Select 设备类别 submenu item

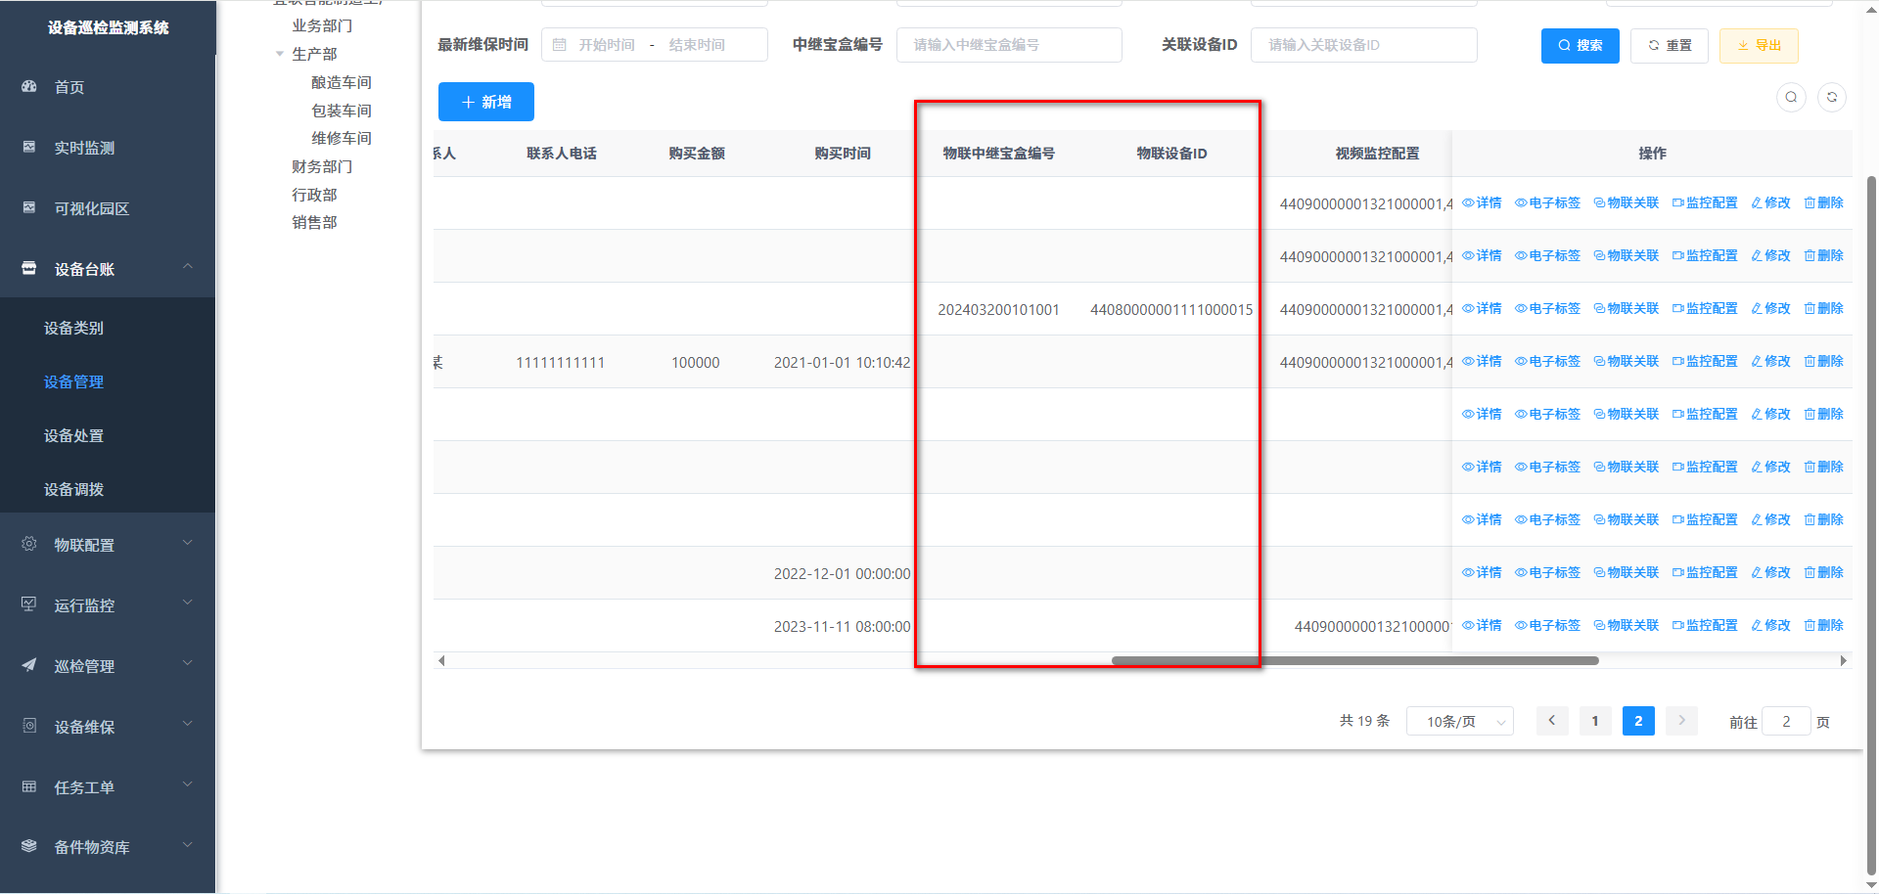click(x=73, y=329)
